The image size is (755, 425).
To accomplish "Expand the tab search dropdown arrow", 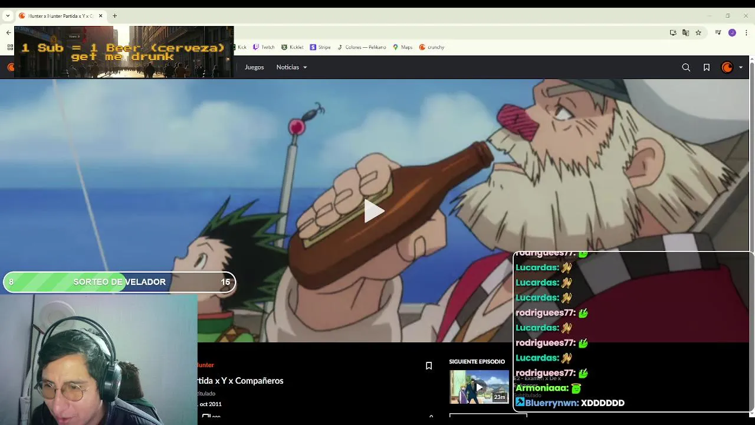I will 7,16.
